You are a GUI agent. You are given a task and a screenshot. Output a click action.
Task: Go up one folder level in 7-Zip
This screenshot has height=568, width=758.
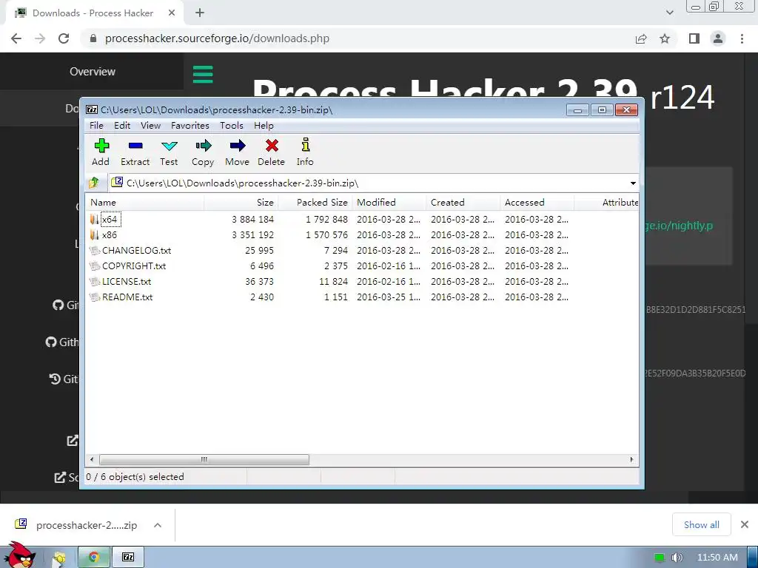(94, 183)
